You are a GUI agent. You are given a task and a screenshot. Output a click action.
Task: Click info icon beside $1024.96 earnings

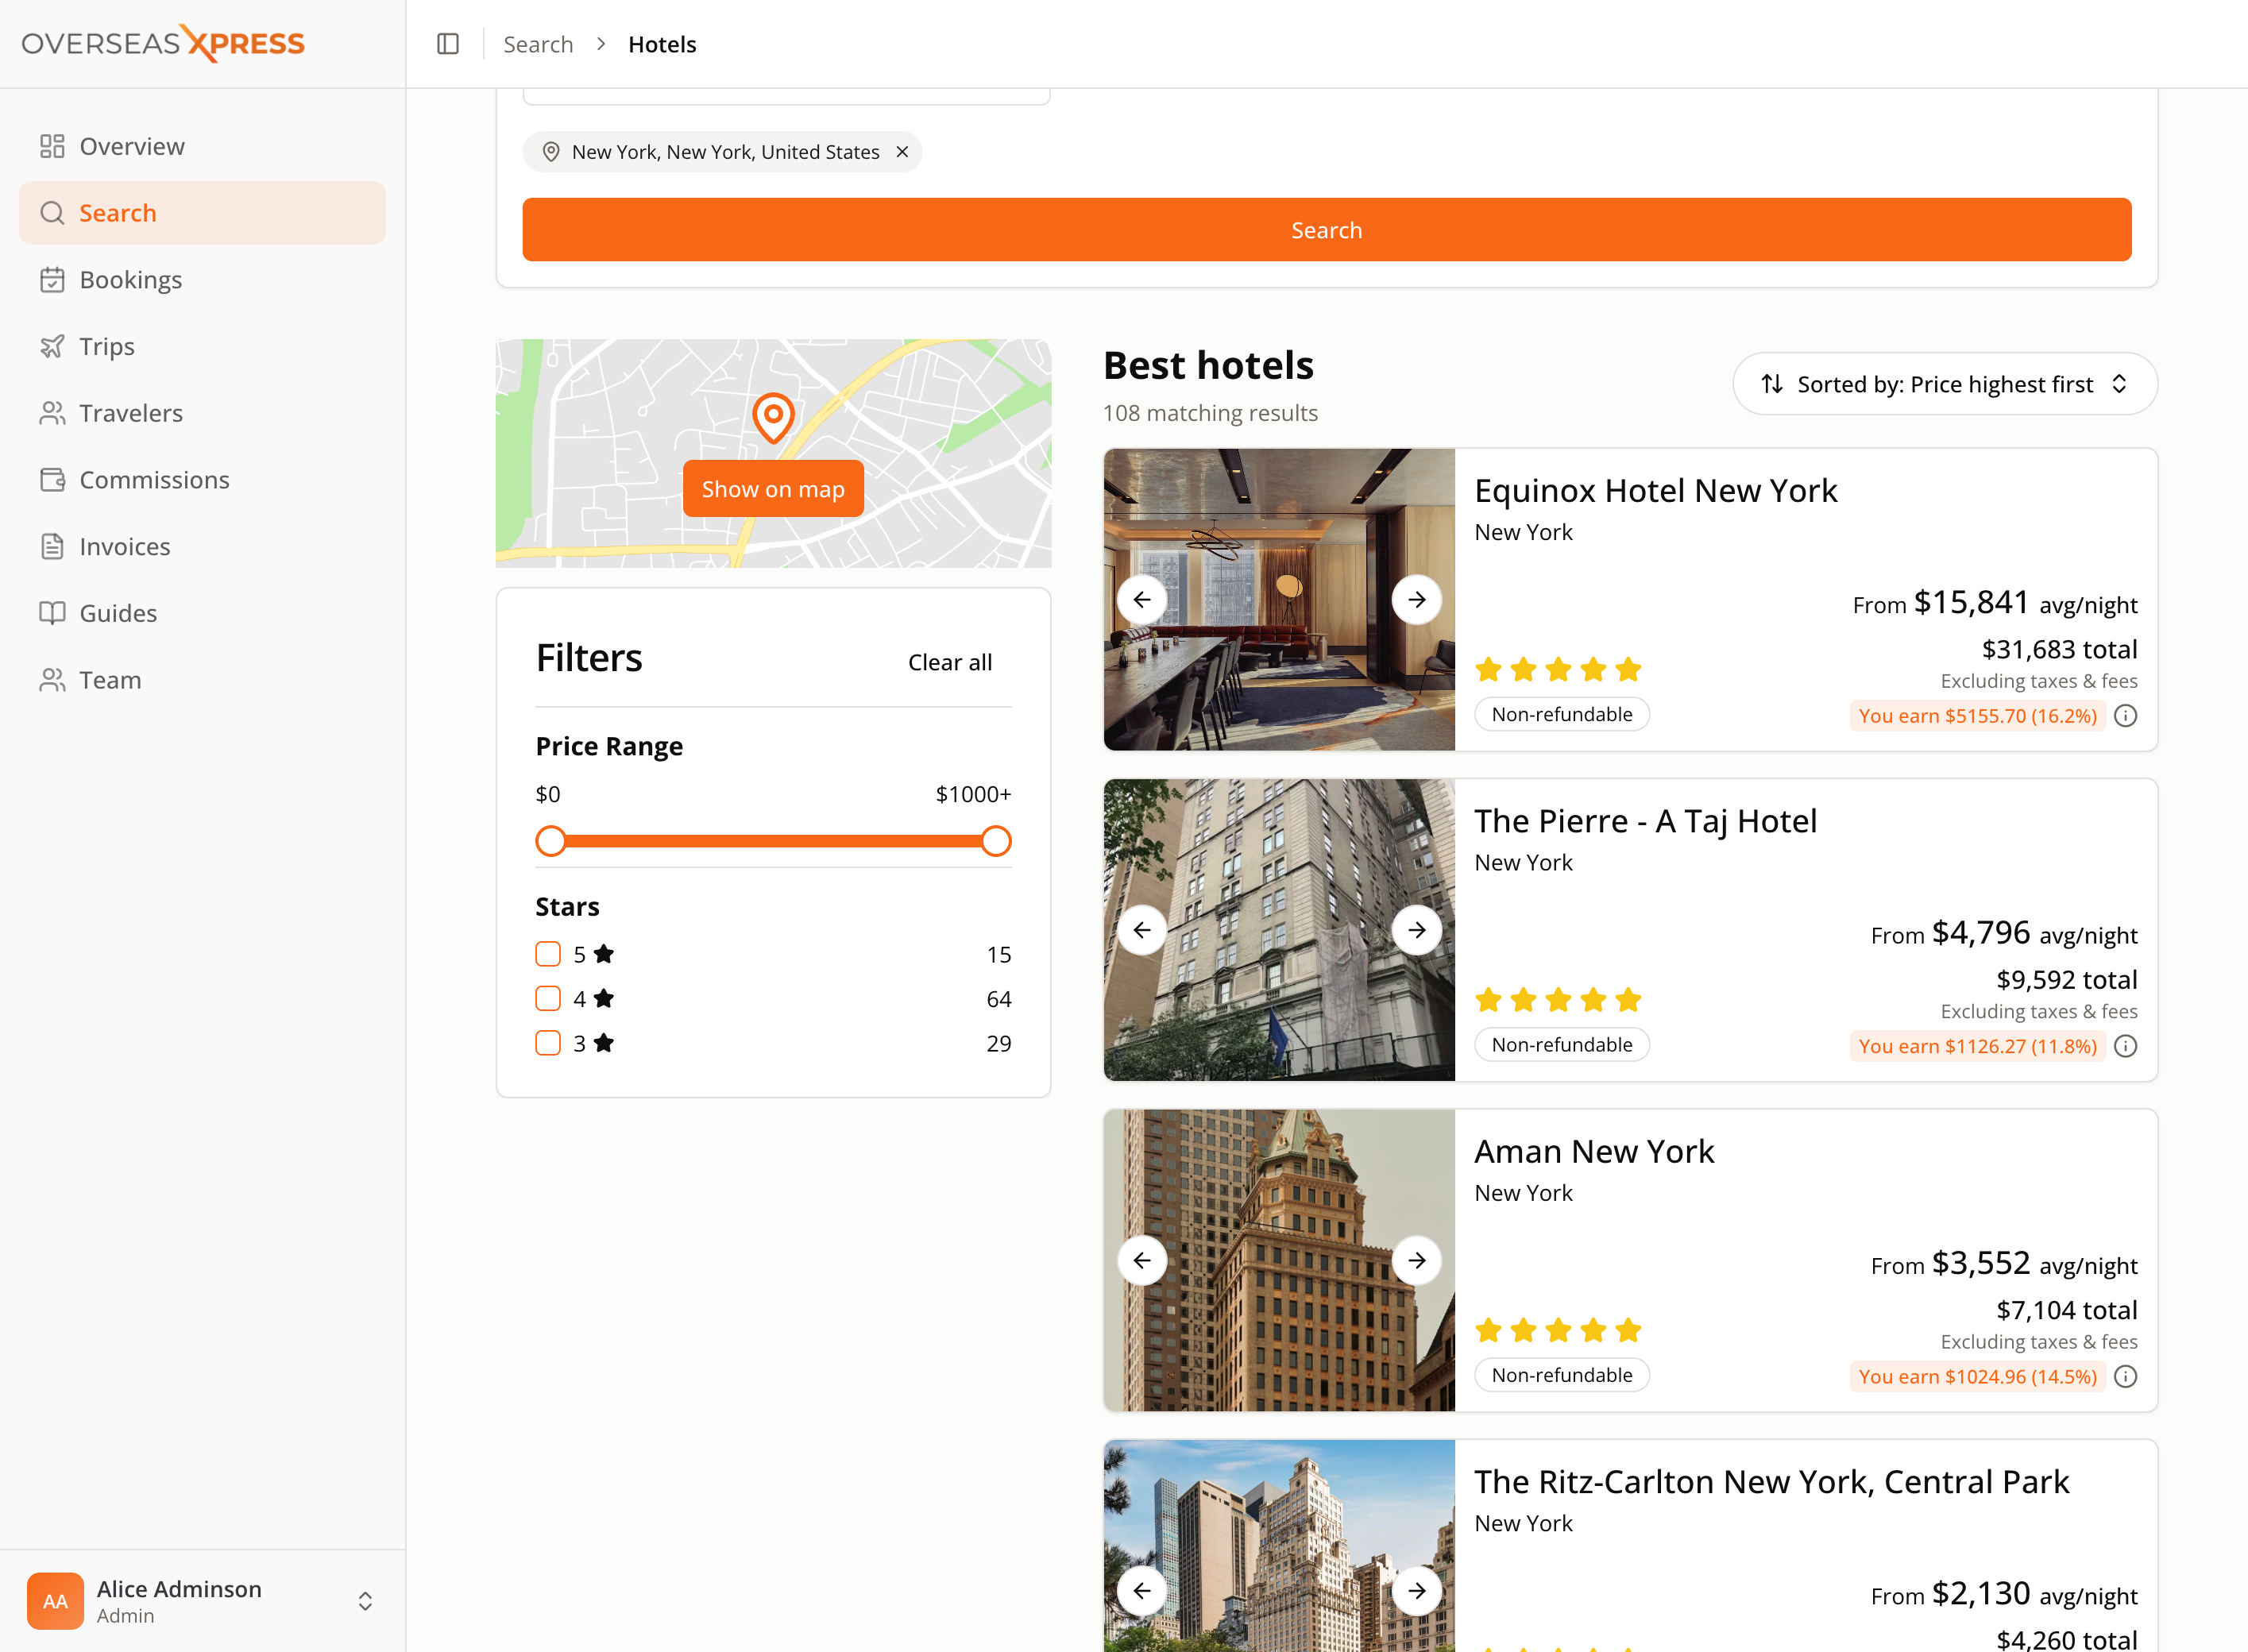[x=2126, y=1377]
